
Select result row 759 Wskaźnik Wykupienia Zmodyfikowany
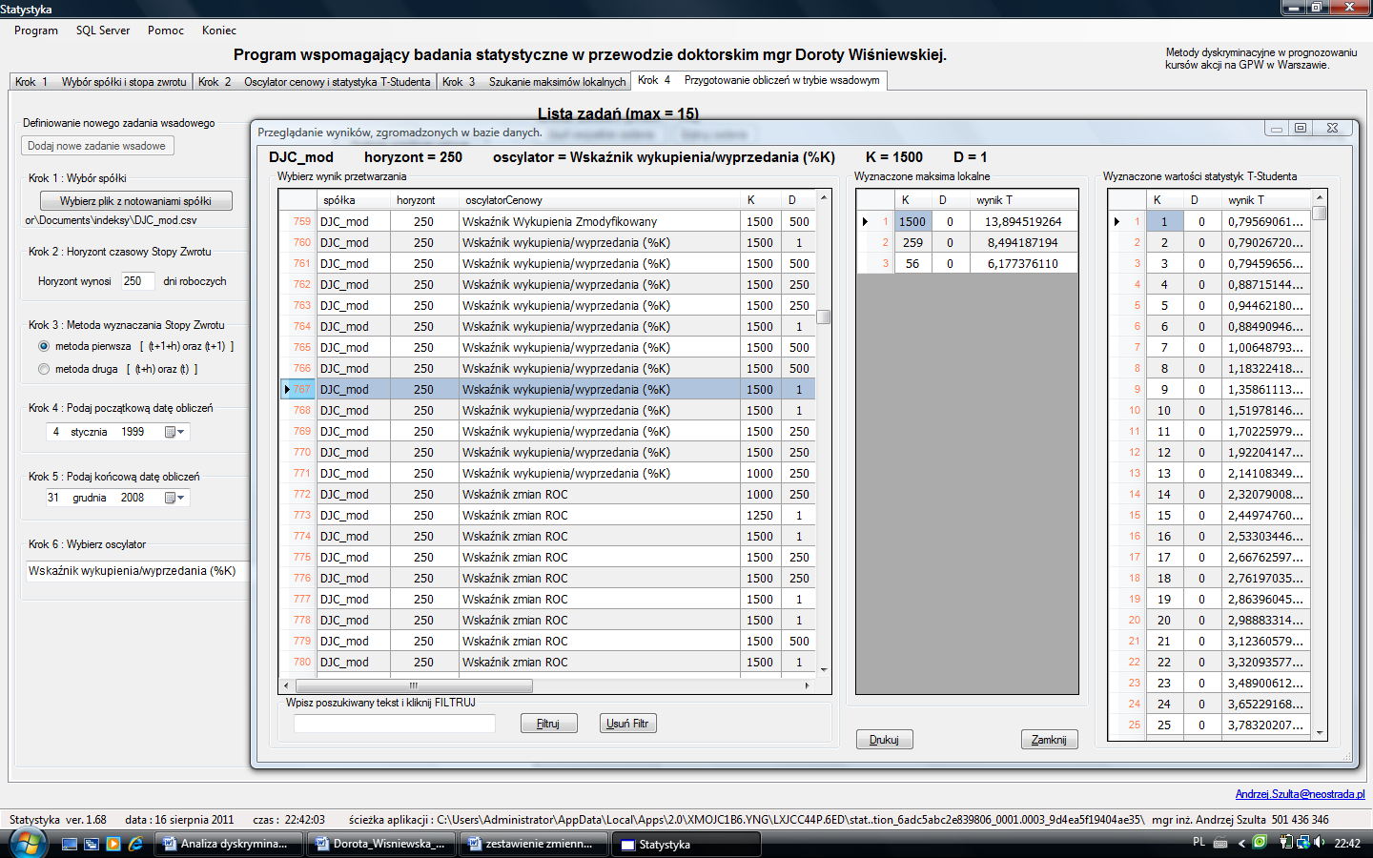547,221
